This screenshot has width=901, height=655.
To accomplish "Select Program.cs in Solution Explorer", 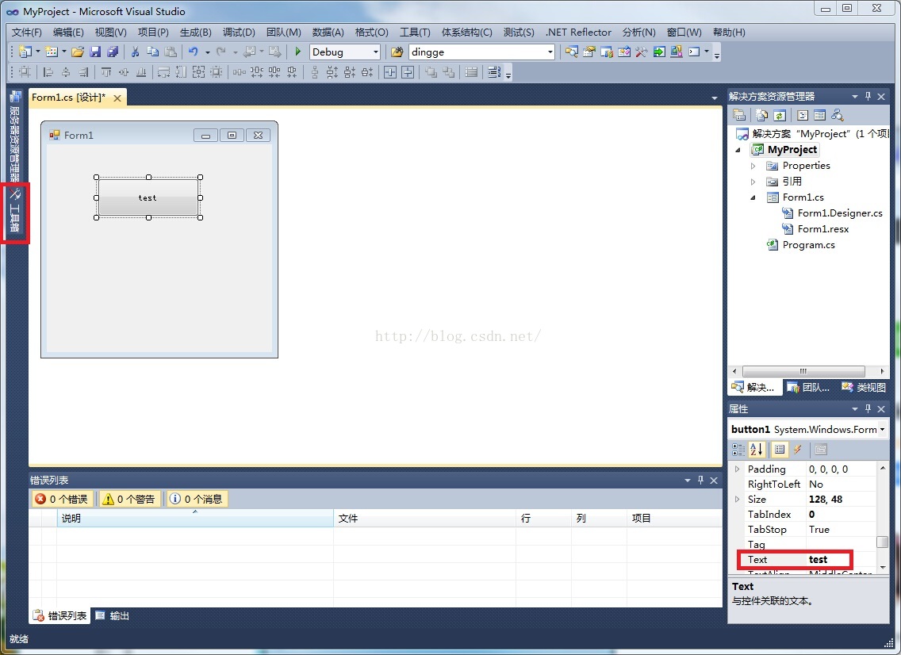I will click(x=801, y=245).
